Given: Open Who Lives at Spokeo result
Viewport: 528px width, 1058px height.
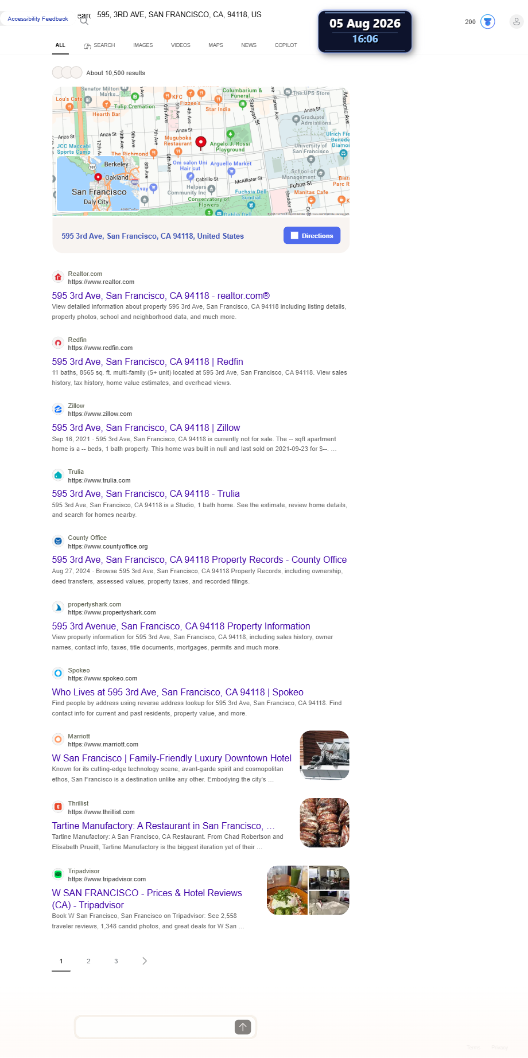Looking at the screenshot, I should [x=177, y=693].
